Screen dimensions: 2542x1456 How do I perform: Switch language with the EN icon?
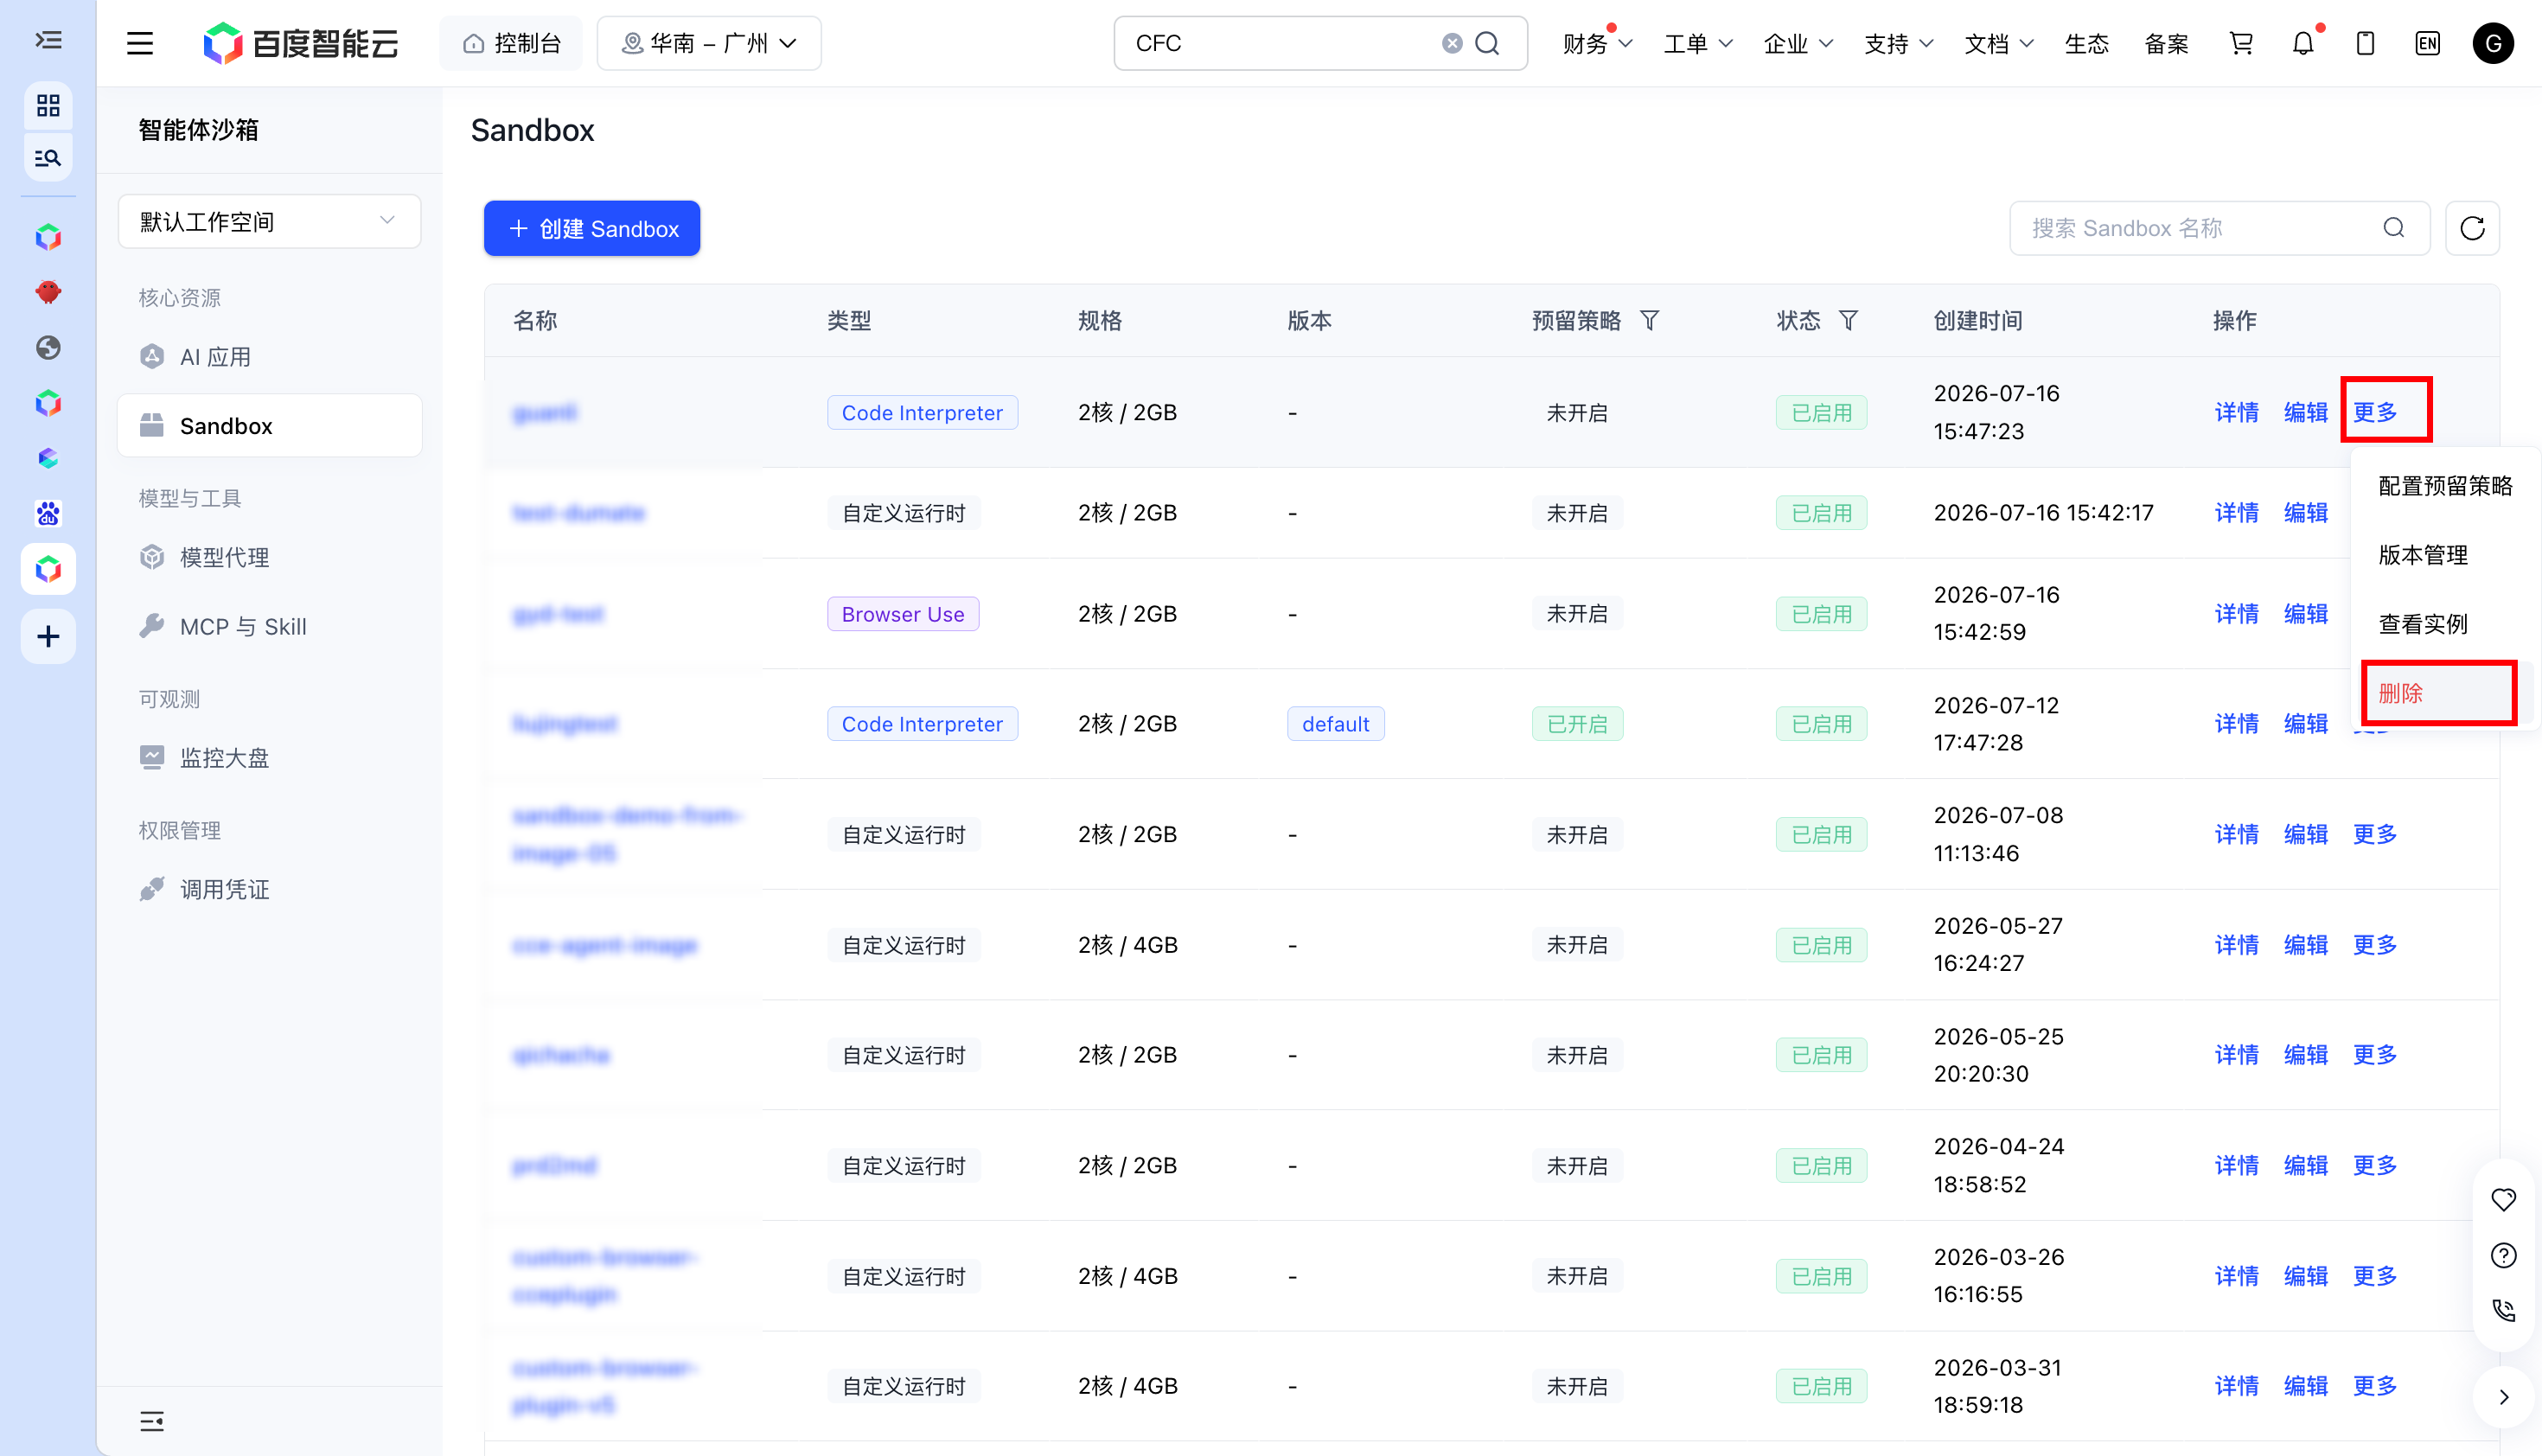2427,43
